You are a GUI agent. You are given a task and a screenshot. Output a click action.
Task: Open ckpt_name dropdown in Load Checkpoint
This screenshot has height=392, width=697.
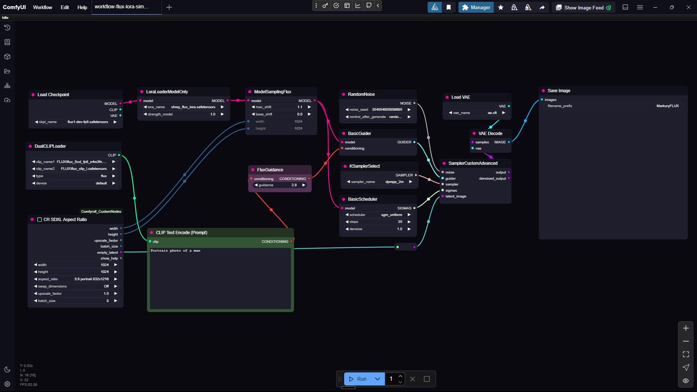tap(76, 122)
